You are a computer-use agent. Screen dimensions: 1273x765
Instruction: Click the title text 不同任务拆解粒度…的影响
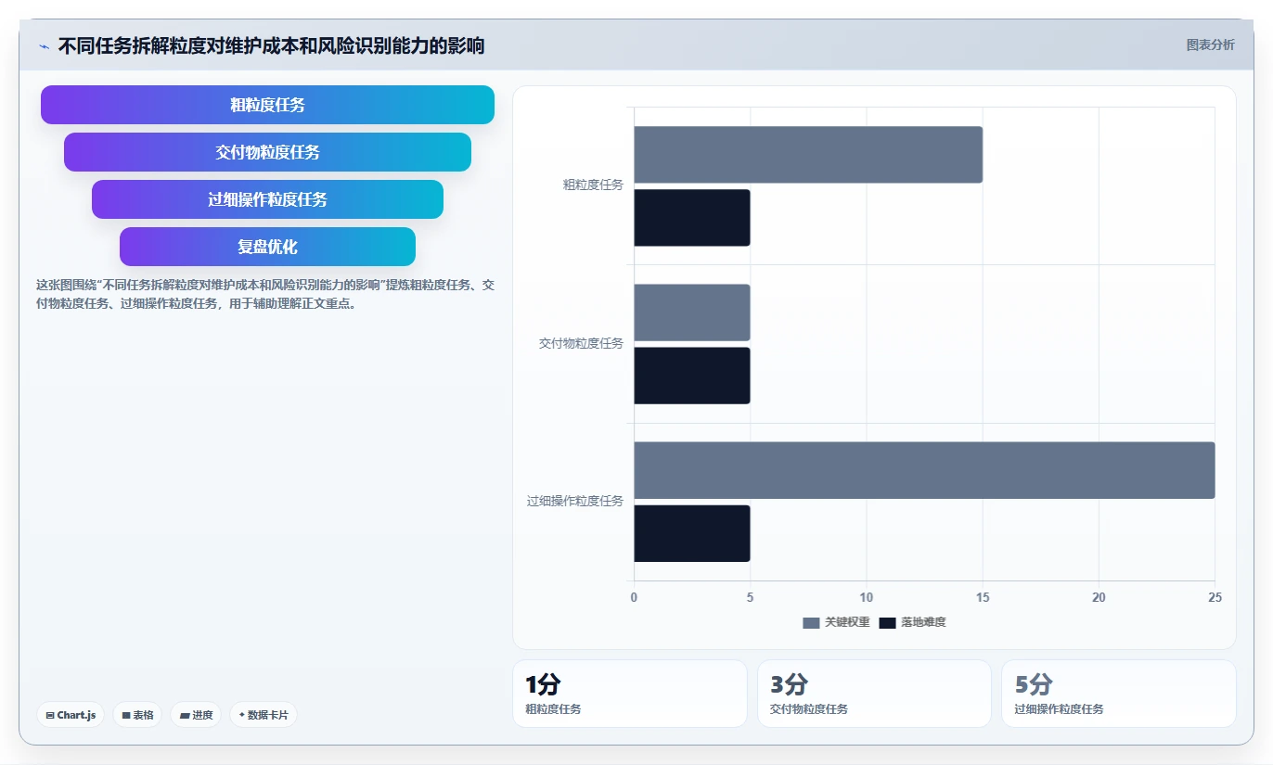pos(271,46)
